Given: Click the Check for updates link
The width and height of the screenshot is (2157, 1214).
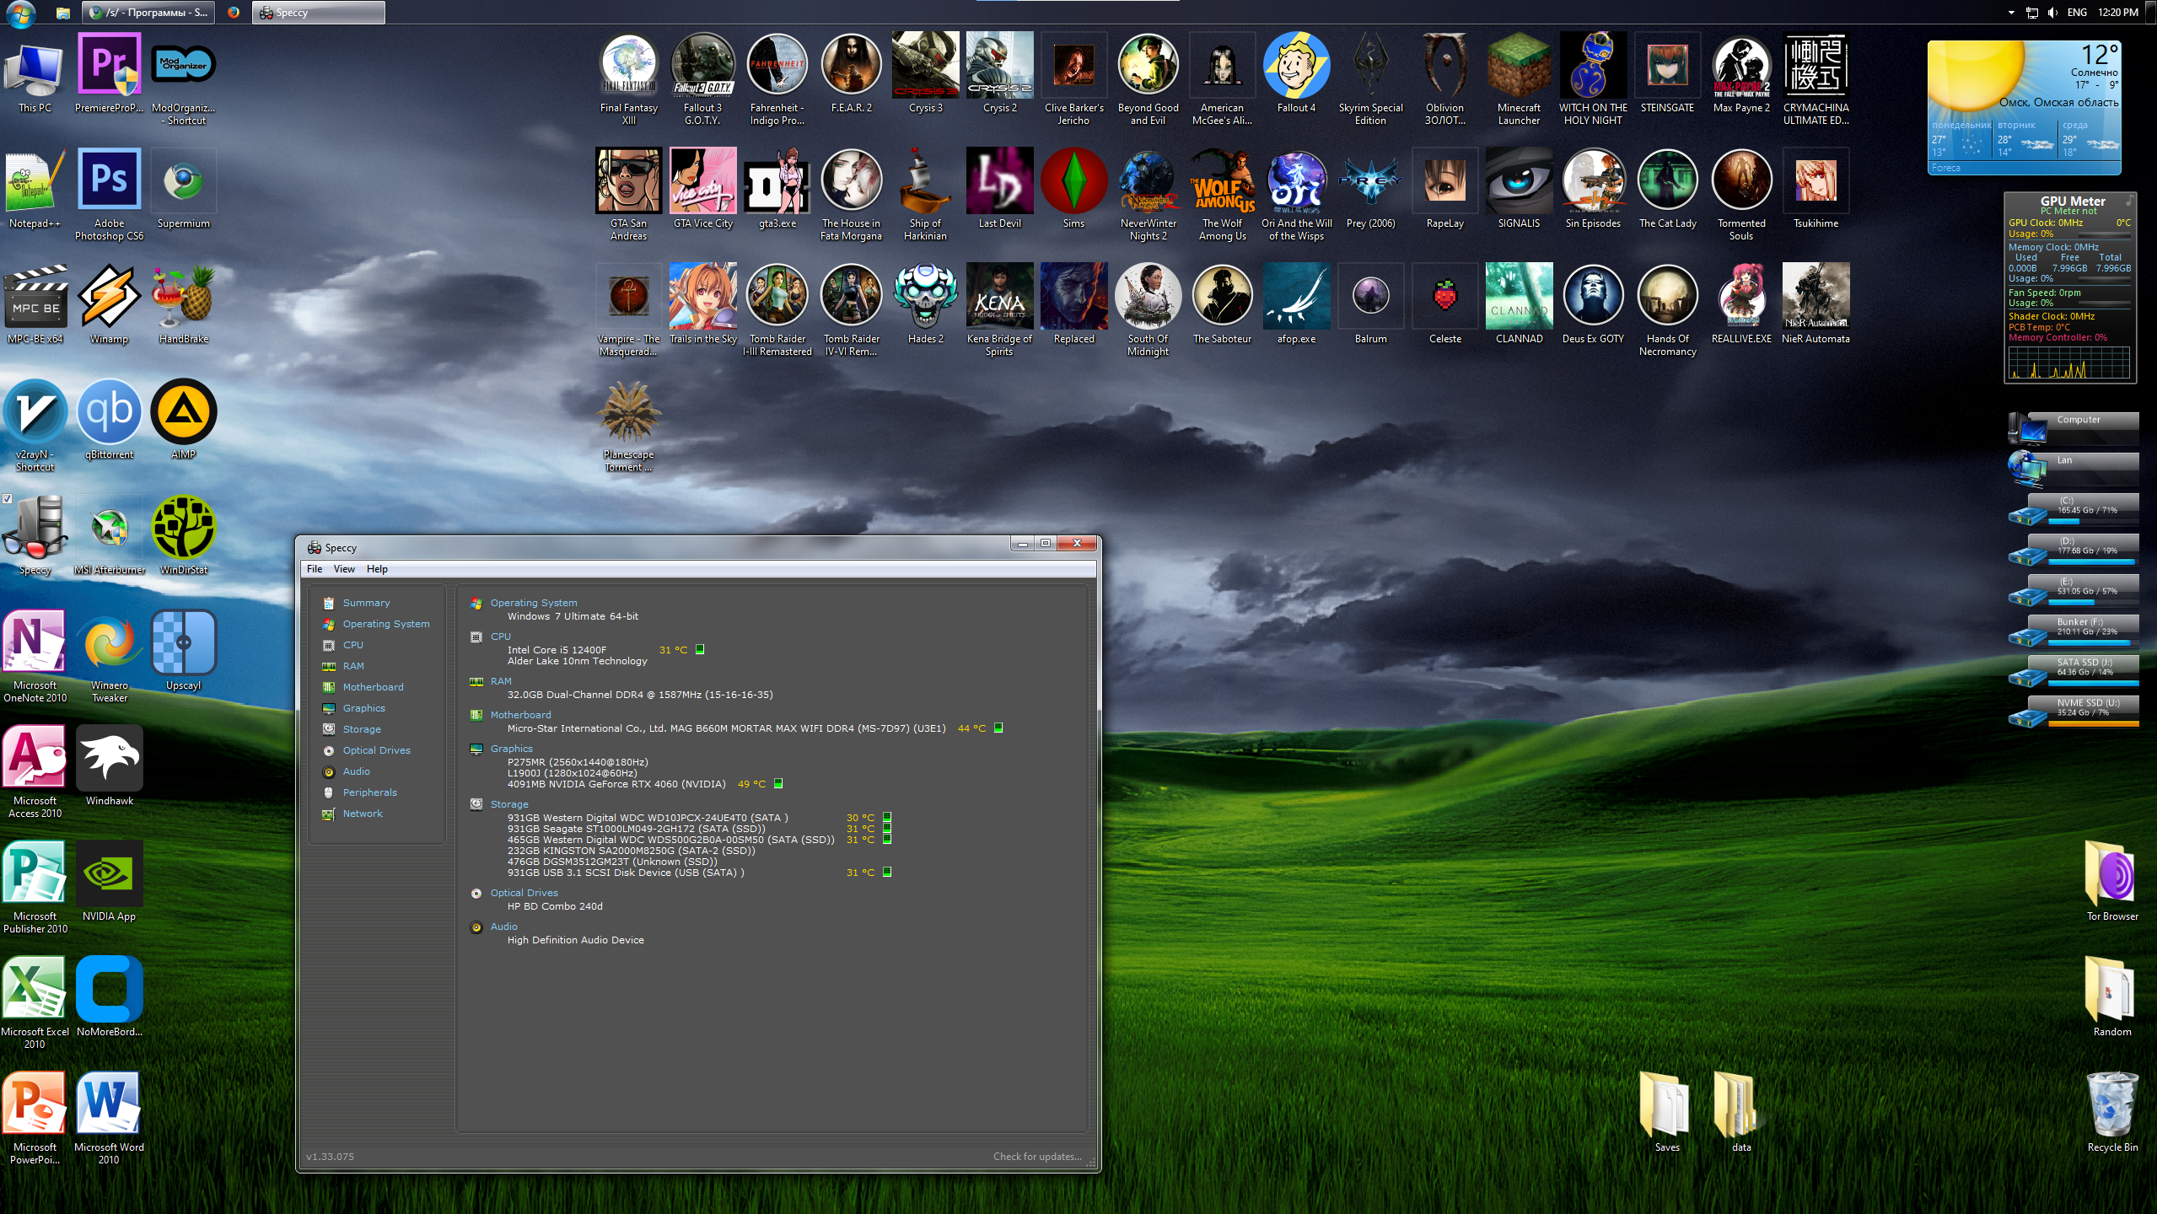Looking at the screenshot, I should [x=1037, y=1157].
